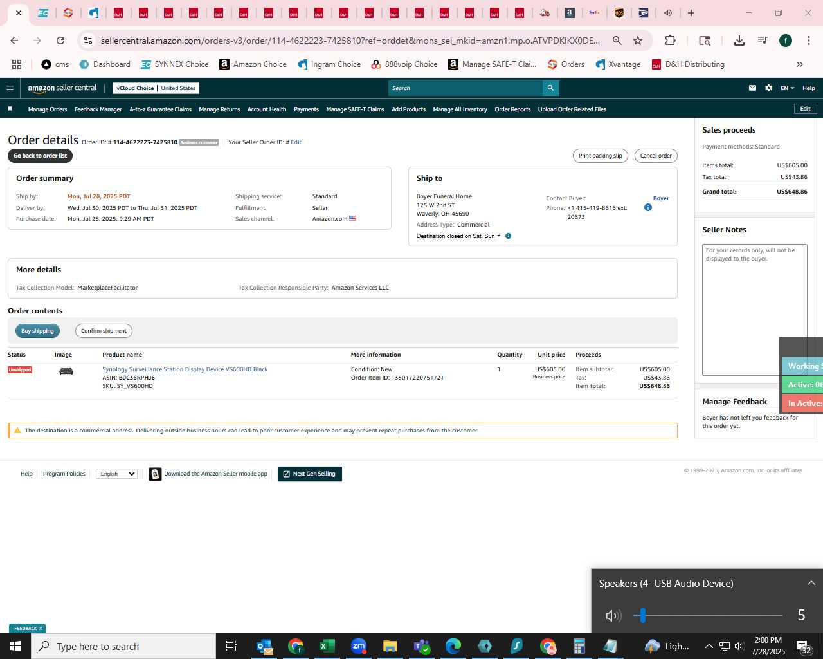Open Outlook from the taskbar
This screenshot has height=659, width=823.
264,646
